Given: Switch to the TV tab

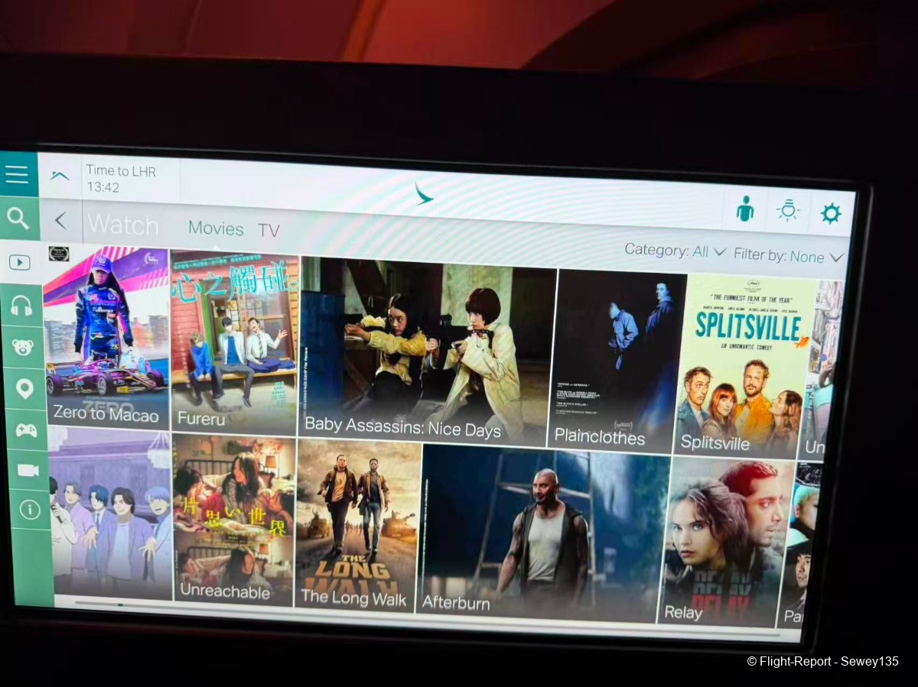Looking at the screenshot, I should 269,231.
